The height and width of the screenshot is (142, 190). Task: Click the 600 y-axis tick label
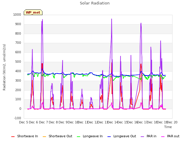18,52
